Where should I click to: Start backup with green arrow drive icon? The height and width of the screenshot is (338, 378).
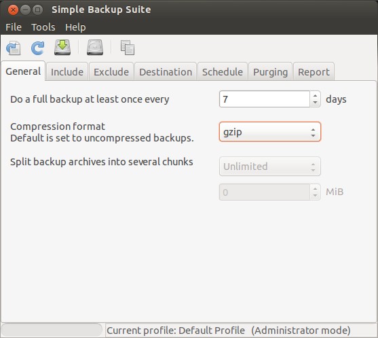(x=62, y=48)
